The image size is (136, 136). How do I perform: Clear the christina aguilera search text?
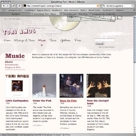point(133,6)
